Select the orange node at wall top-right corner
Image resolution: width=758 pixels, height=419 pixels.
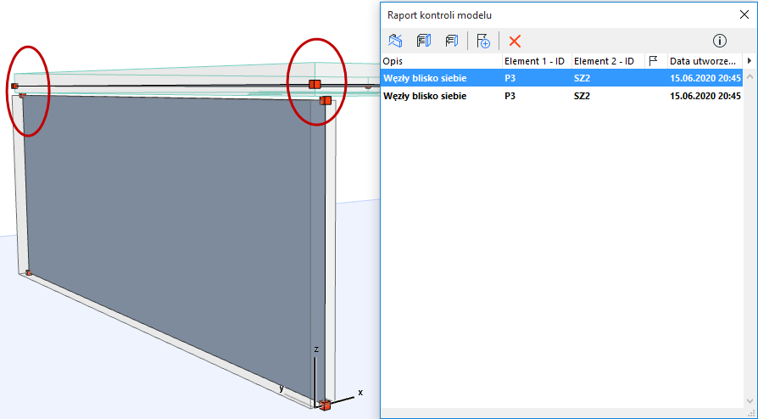[326, 101]
